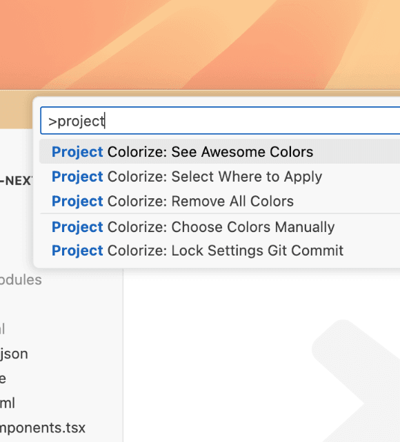Click the empty white editor area below palette
400x442 pixels.
click(214, 352)
